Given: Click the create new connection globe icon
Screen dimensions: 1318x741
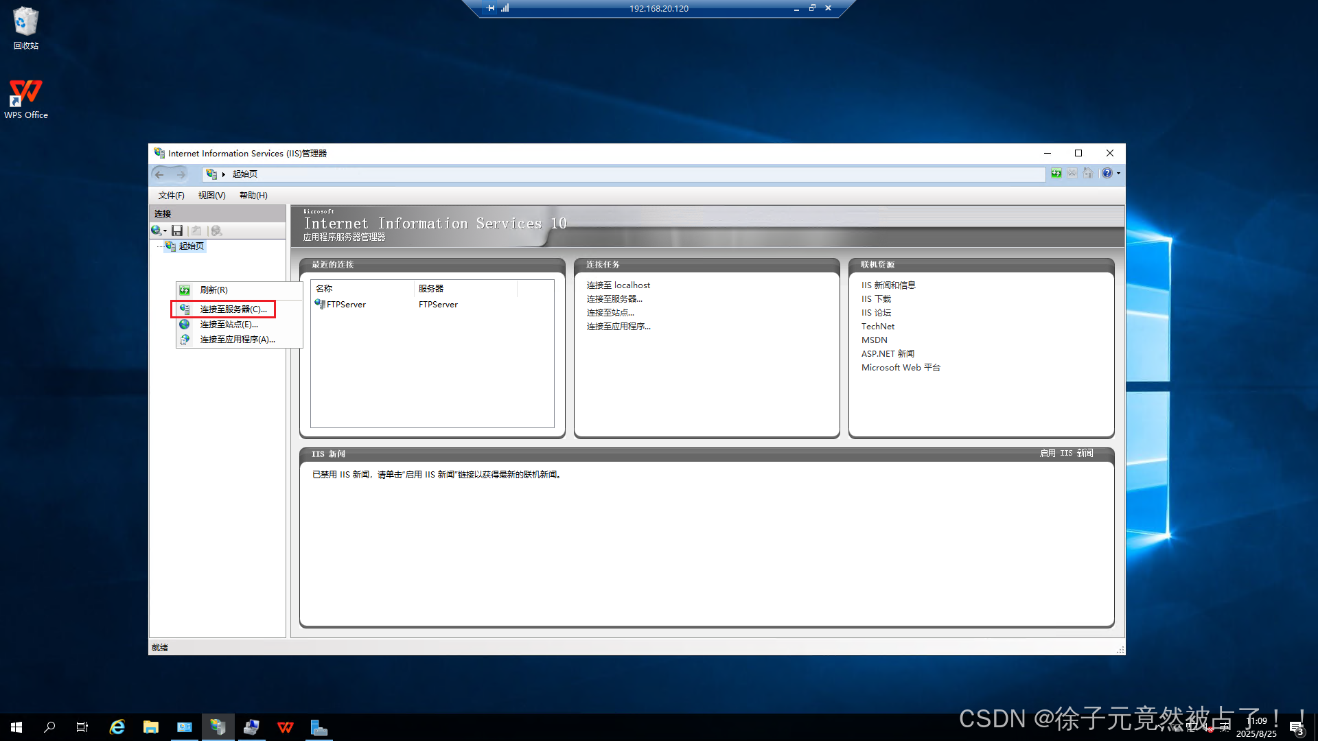Looking at the screenshot, I should 157,231.
